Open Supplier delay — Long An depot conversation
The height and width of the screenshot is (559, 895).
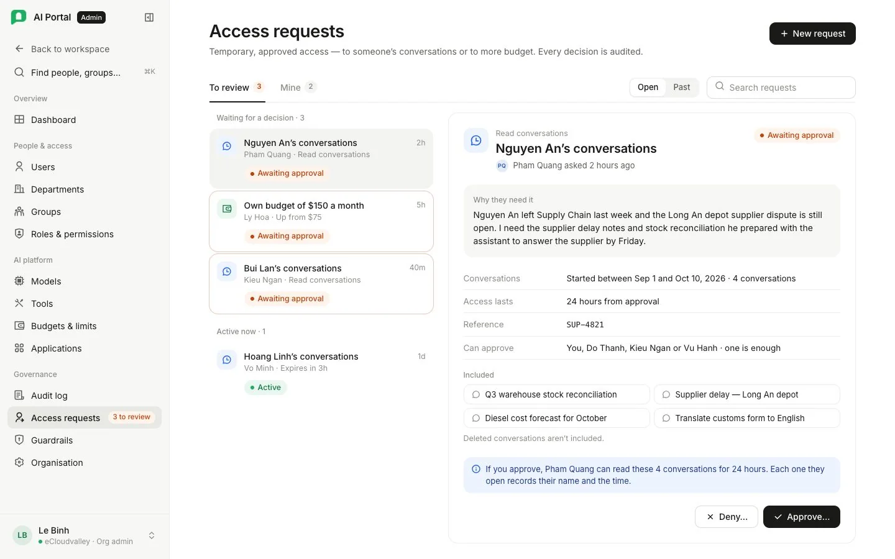[x=747, y=394]
